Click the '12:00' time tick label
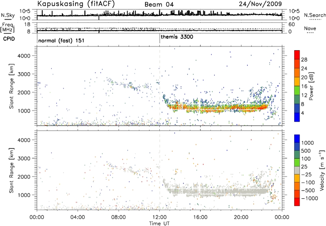 (x=159, y=217)
